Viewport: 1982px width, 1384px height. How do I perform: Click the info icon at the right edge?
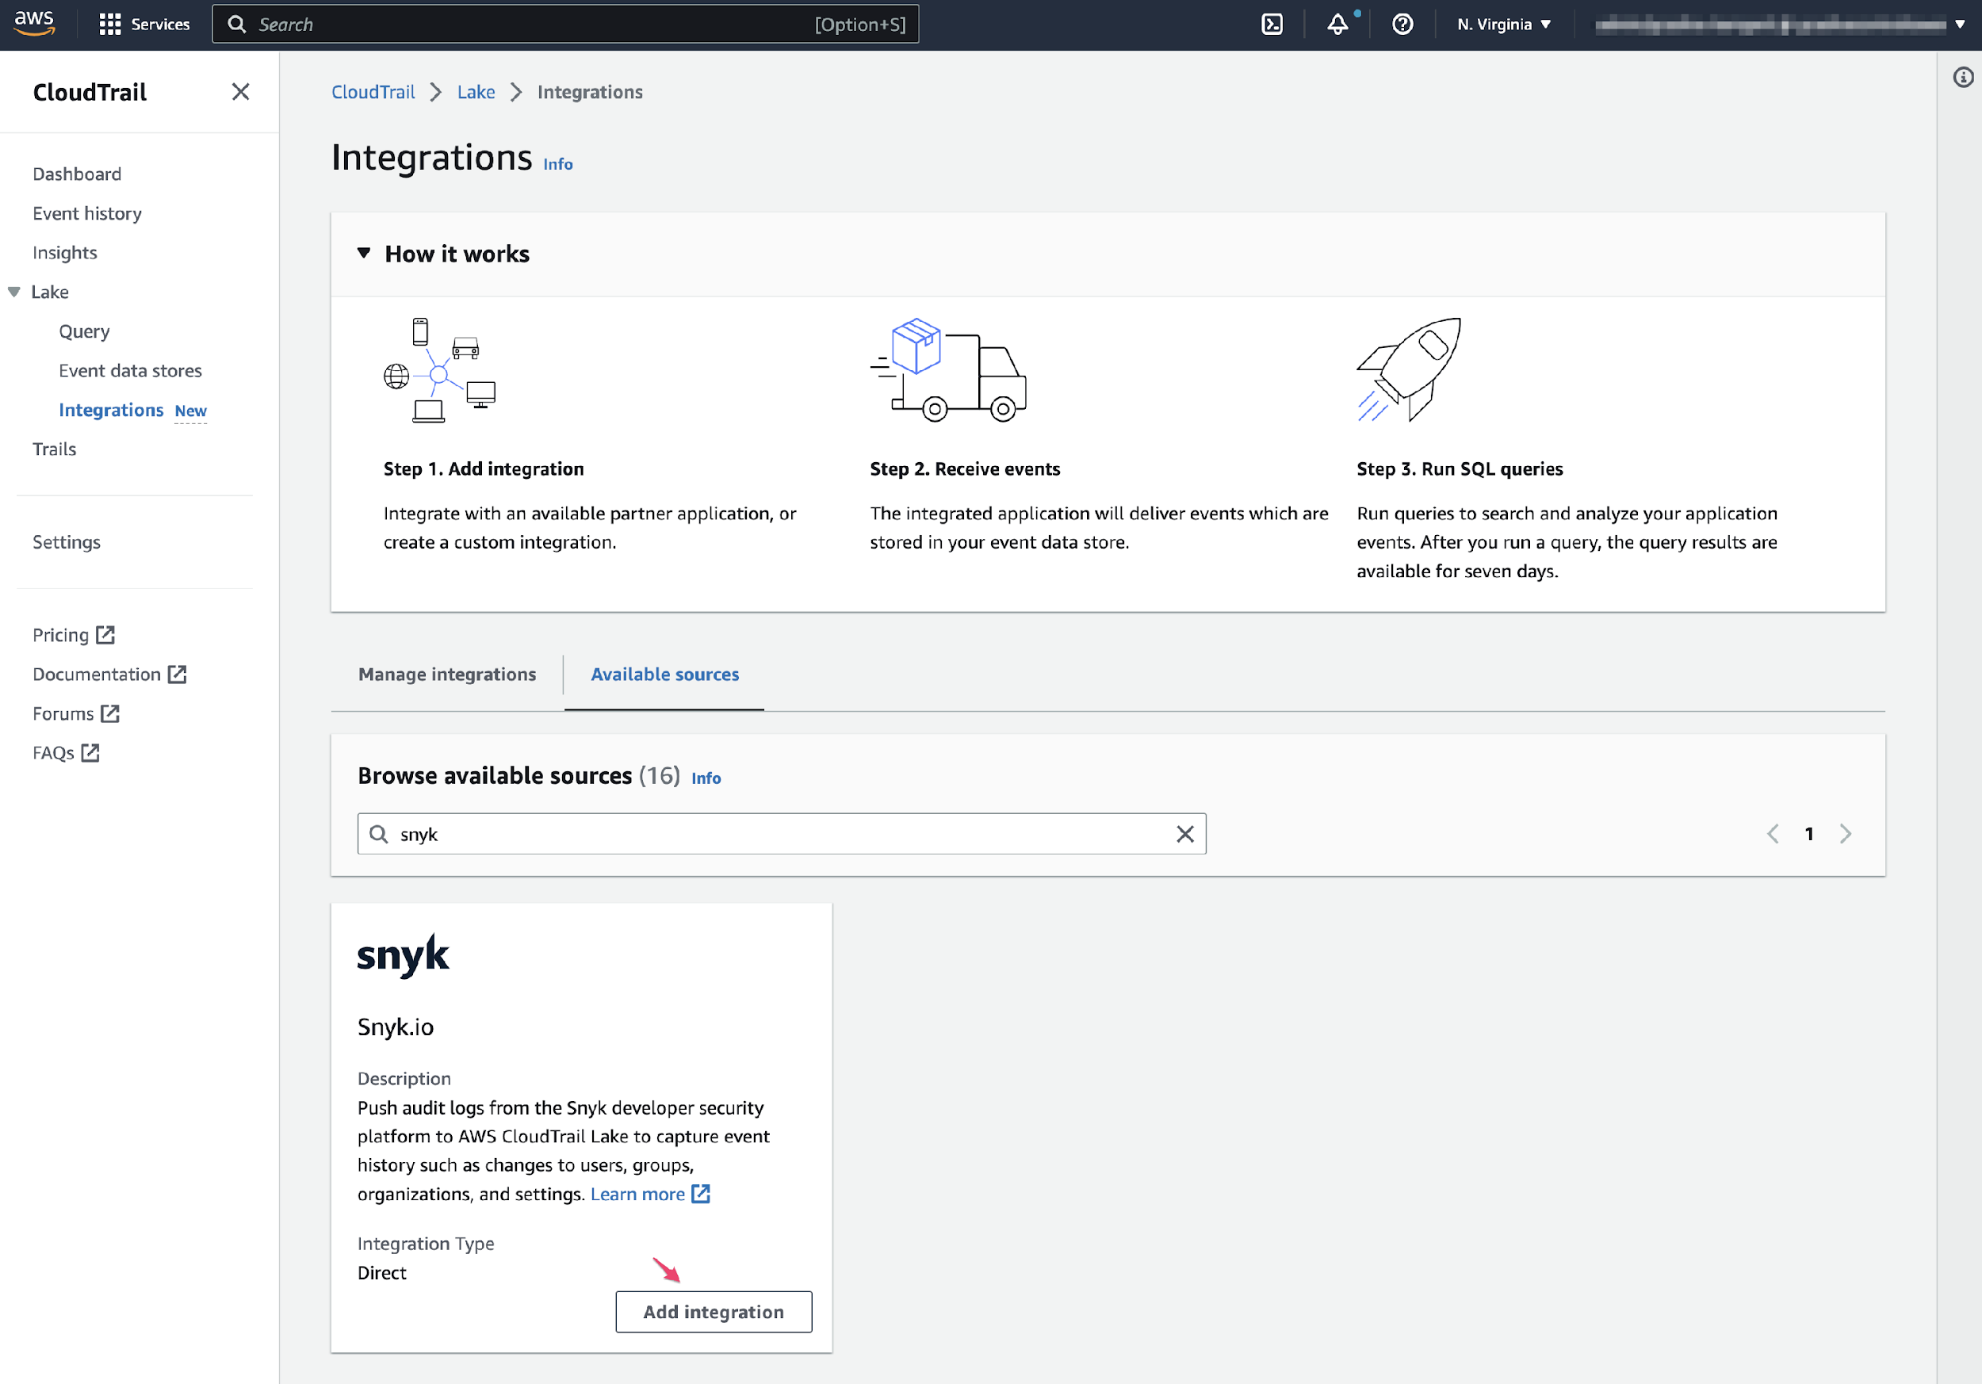coord(1963,77)
